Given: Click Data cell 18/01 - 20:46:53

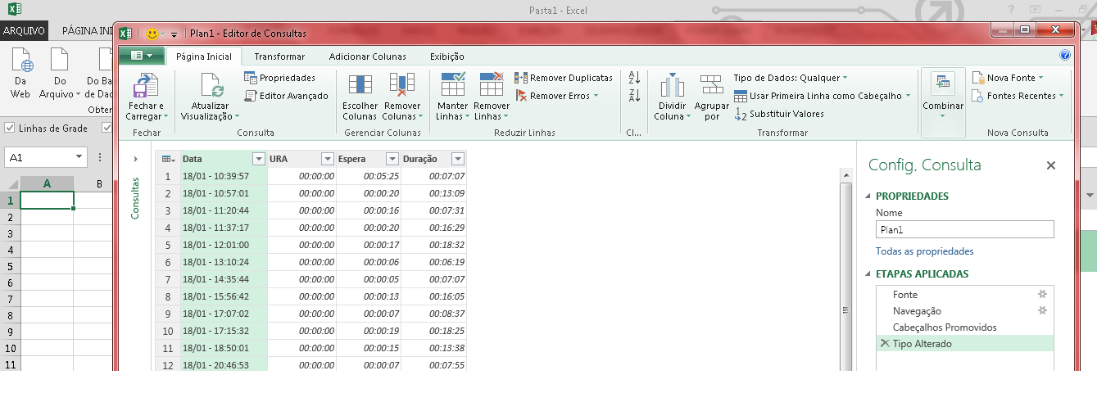Looking at the screenshot, I should pyautogui.click(x=224, y=365).
